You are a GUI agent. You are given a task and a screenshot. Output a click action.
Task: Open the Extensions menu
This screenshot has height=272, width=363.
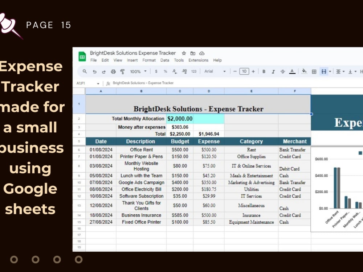click(x=199, y=60)
